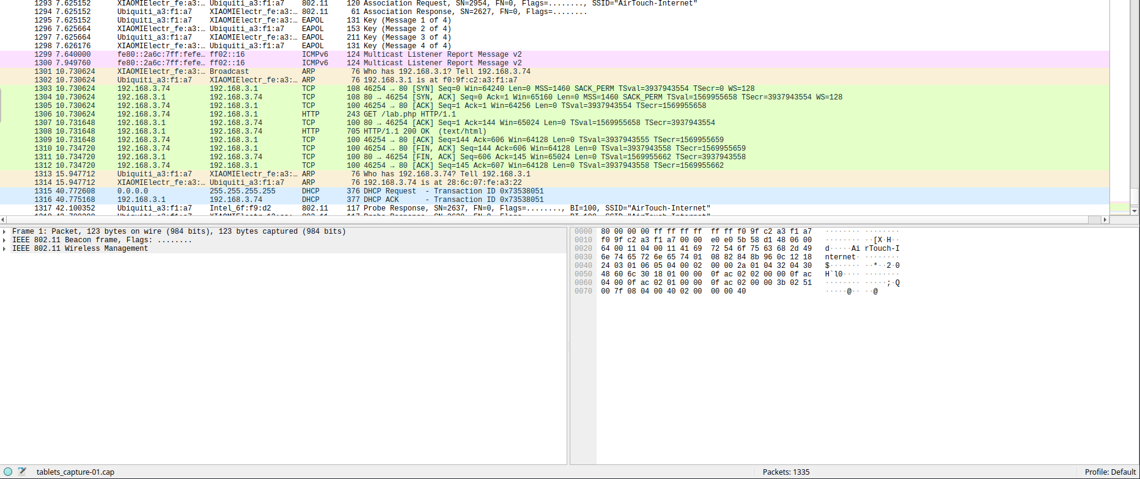This screenshot has height=479, width=1140.
Task: Select FIN, ACK packet 1311
Action: [554, 157]
